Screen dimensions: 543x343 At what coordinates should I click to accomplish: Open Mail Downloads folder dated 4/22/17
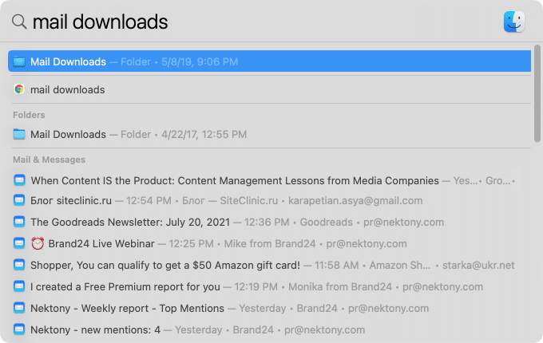click(x=269, y=134)
